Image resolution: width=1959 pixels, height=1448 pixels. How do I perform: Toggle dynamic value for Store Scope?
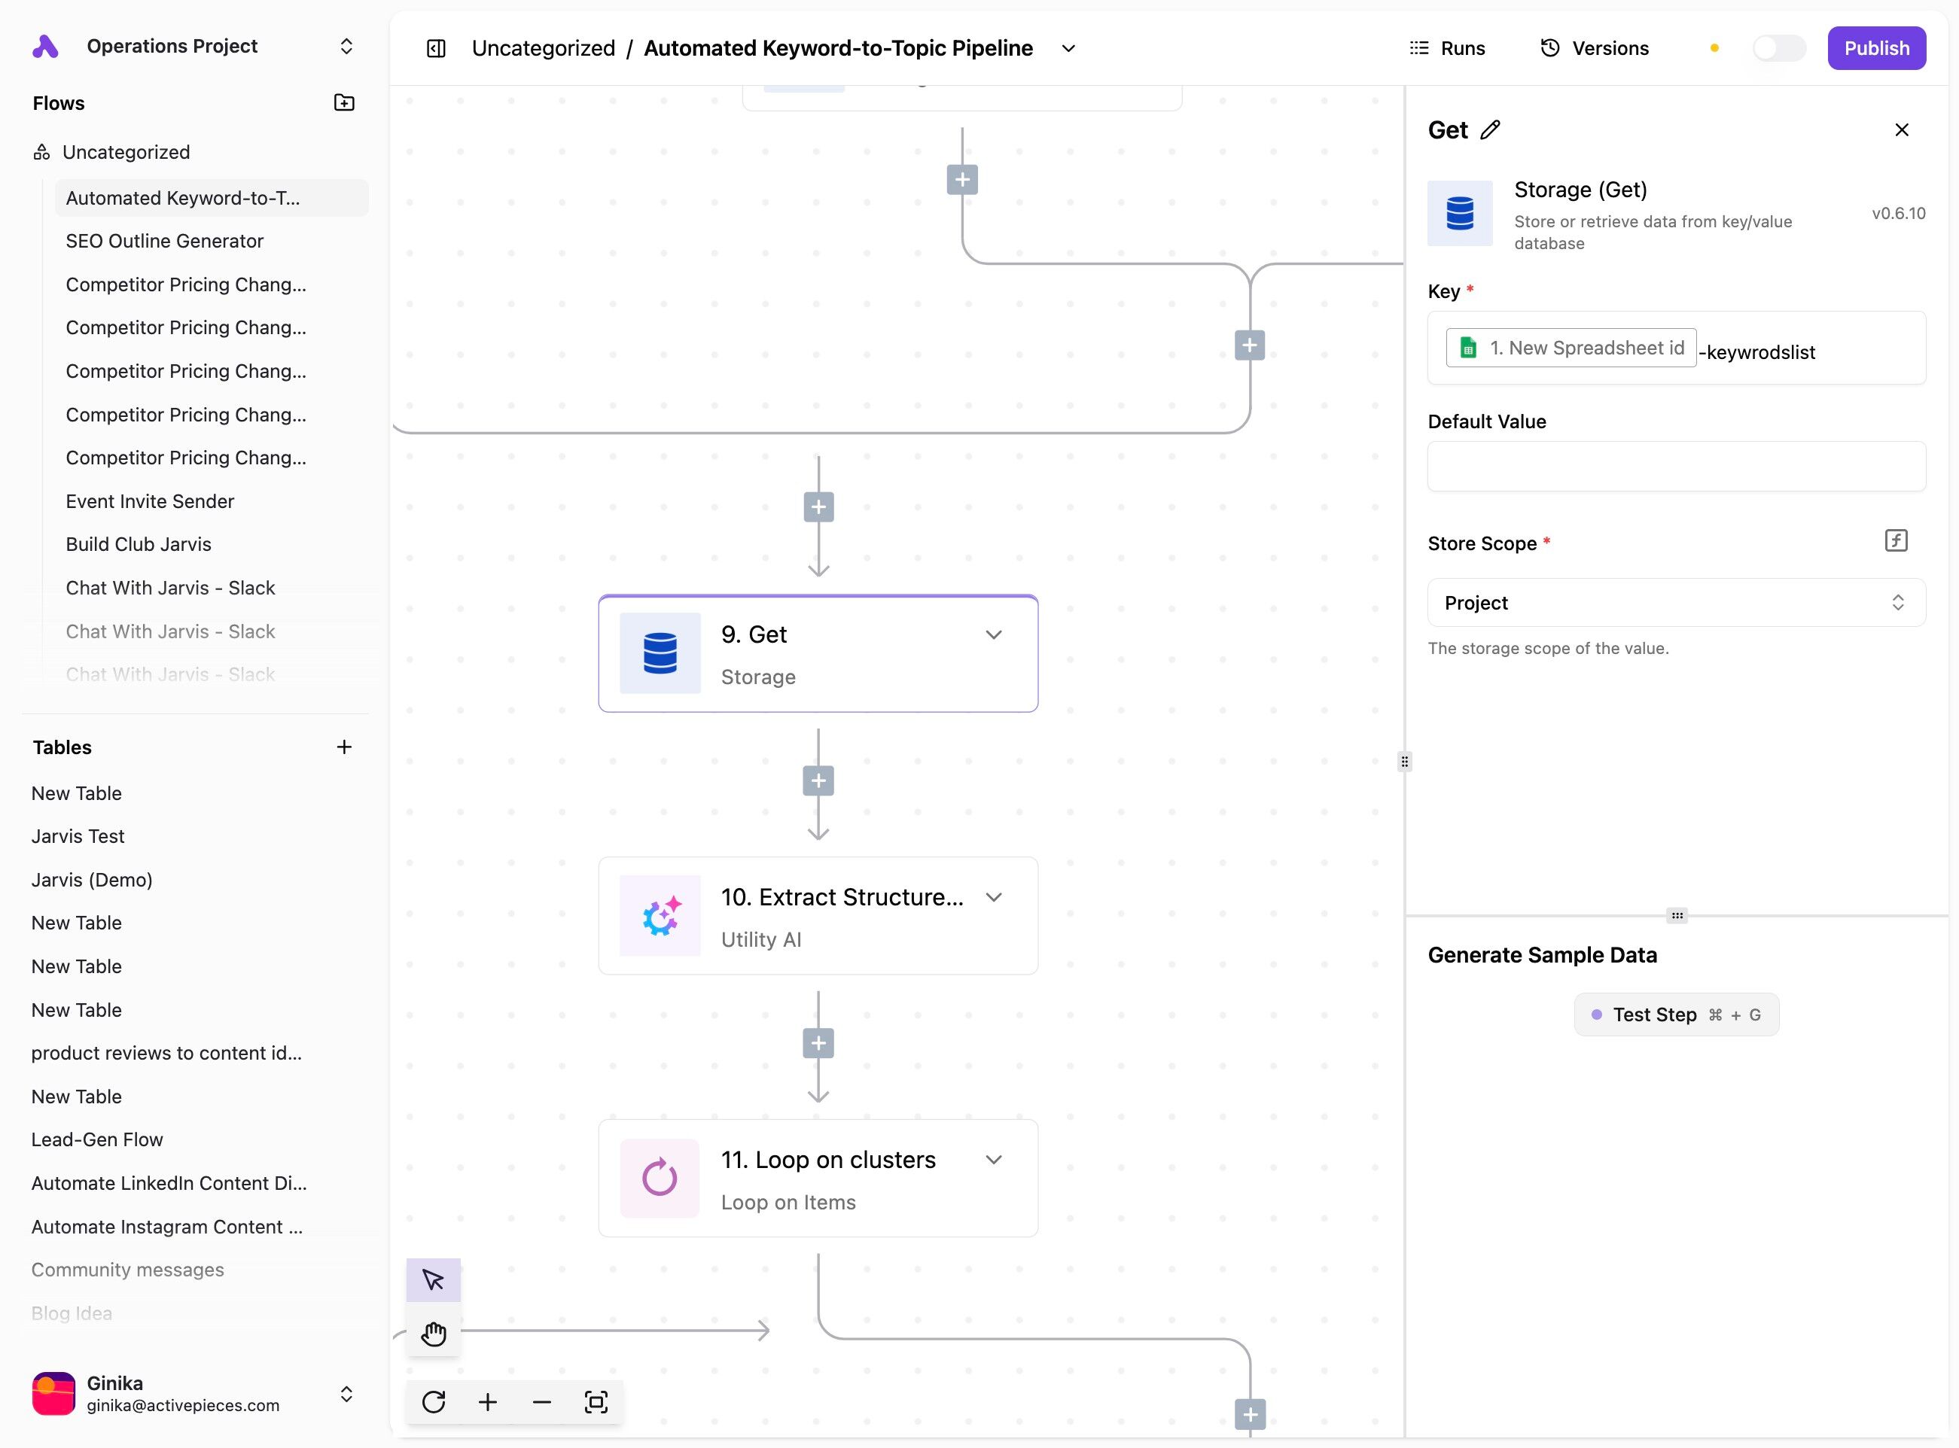(x=1896, y=540)
